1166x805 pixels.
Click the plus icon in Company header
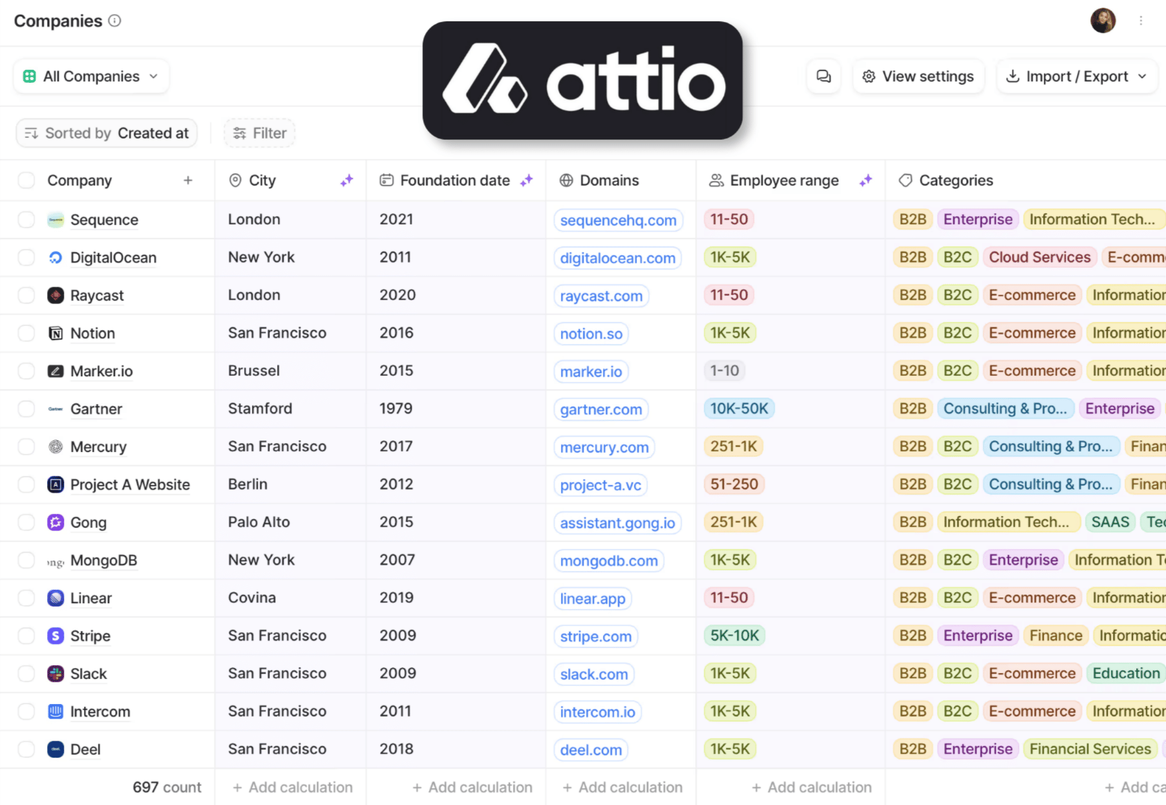[188, 180]
